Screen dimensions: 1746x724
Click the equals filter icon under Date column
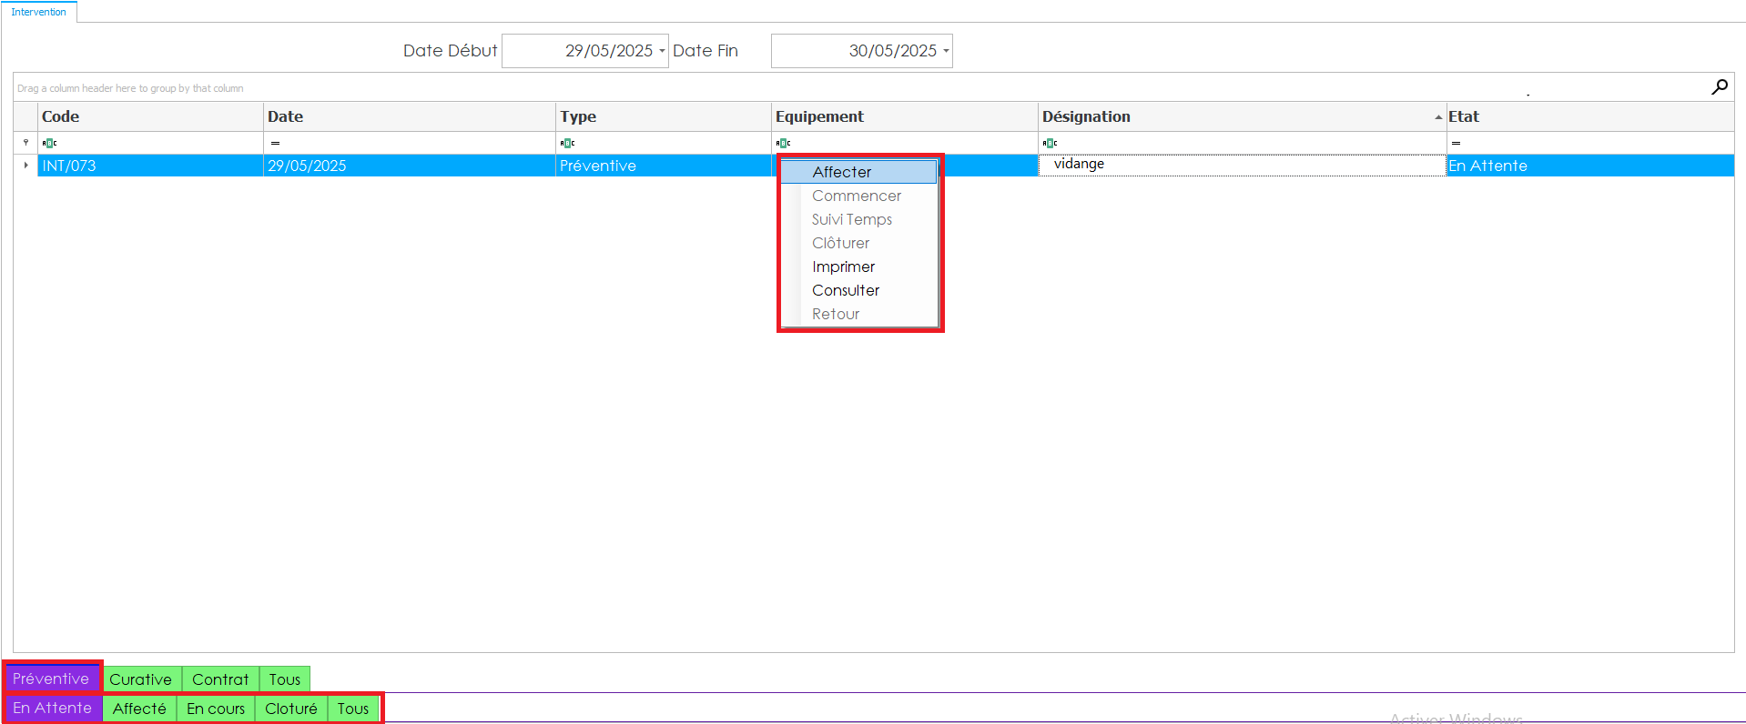pos(275,143)
